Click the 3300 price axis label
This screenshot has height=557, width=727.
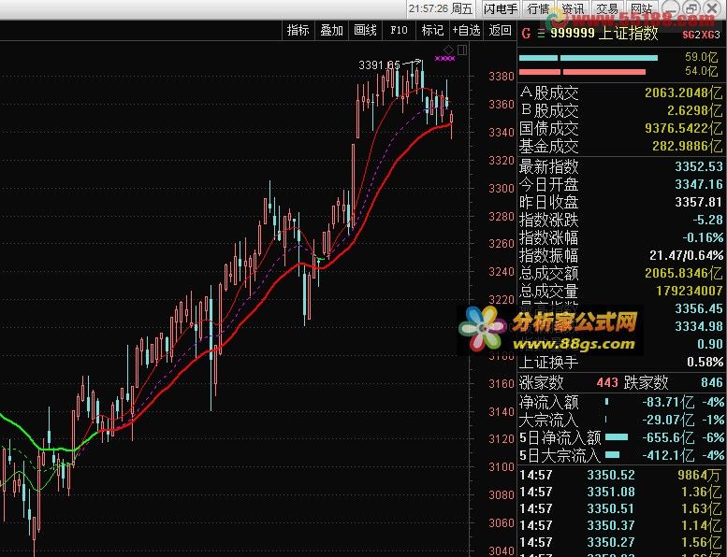click(x=502, y=189)
